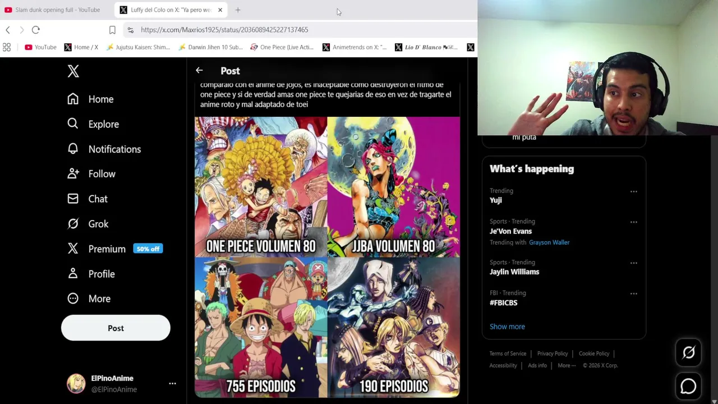718x404 pixels.
Task: Open the Ads info footer link
Action: click(537, 365)
